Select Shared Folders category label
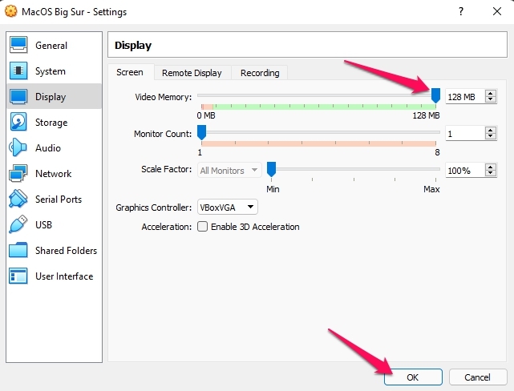The image size is (514, 391). point(67,250)
